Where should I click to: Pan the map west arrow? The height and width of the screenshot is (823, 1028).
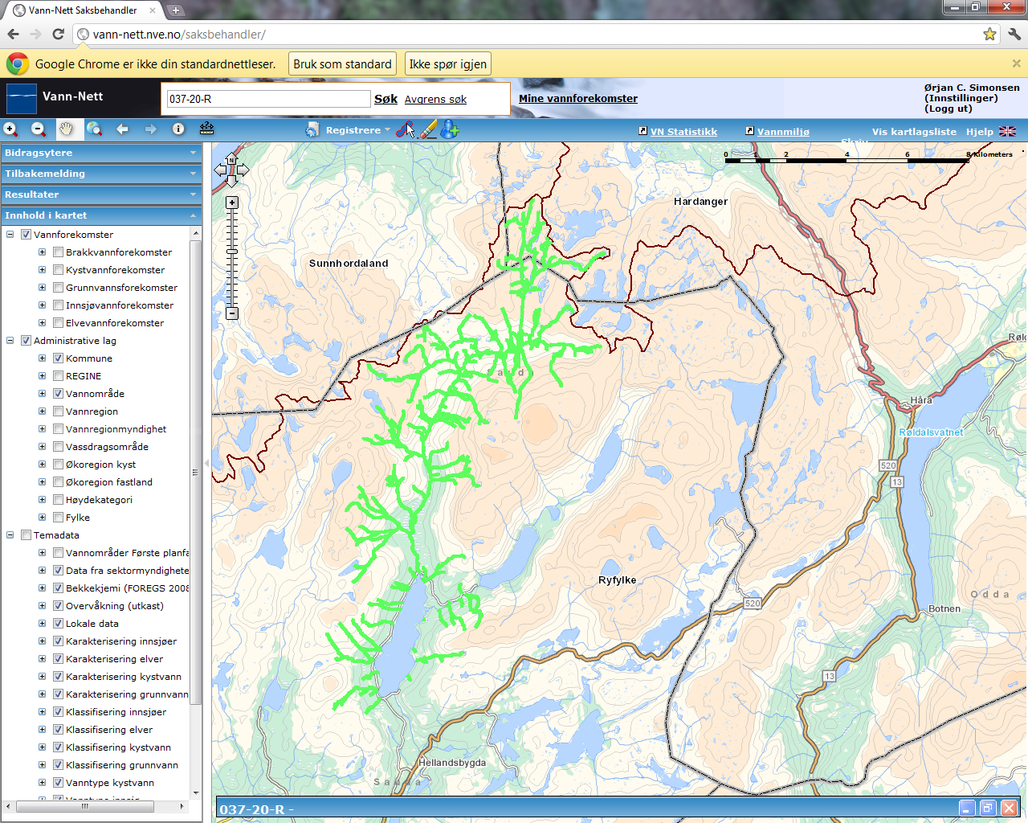(x=220, y=170)
